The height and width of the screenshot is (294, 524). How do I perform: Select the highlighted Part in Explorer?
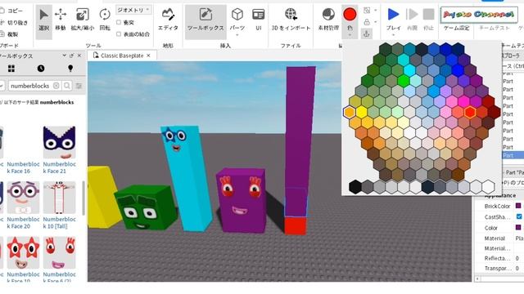click(513, 155)
